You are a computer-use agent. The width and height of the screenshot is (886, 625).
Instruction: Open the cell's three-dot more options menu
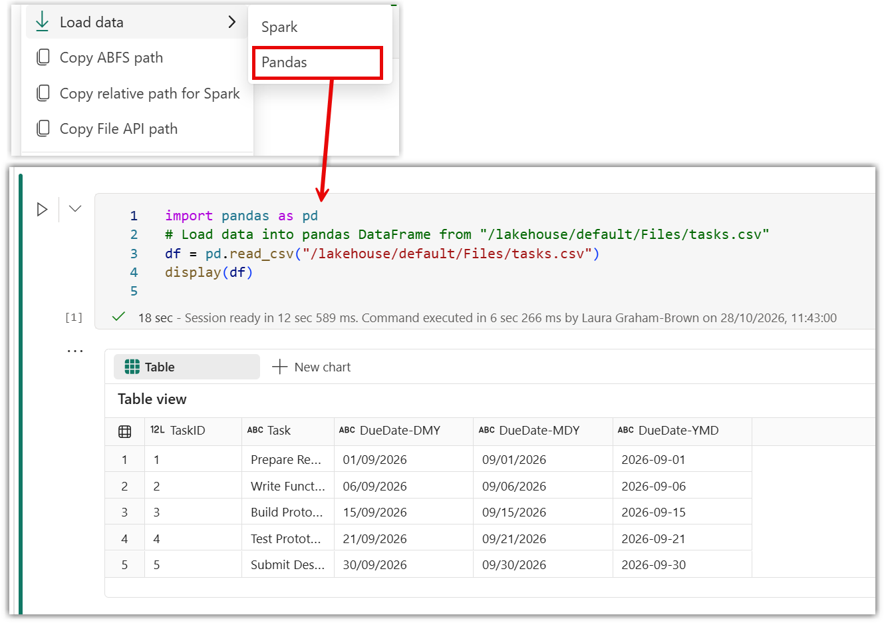75,351
